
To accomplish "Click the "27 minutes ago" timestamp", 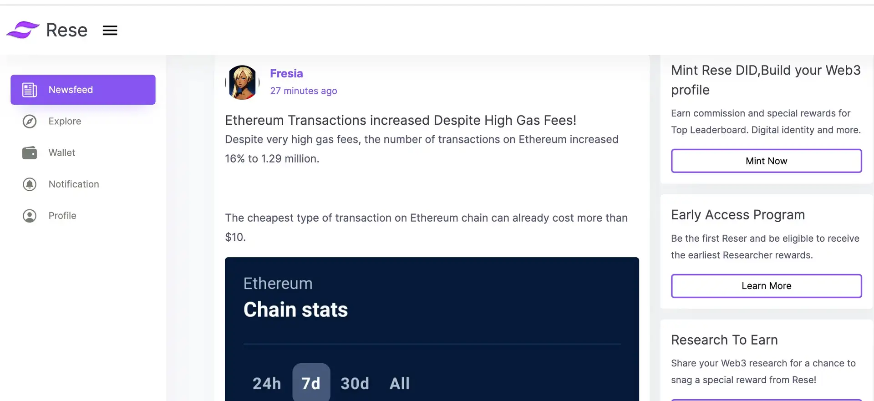I will coord(304,91).
